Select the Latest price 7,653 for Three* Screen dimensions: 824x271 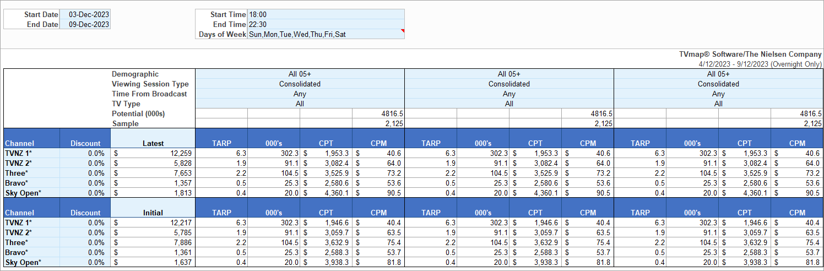(153, 173)
